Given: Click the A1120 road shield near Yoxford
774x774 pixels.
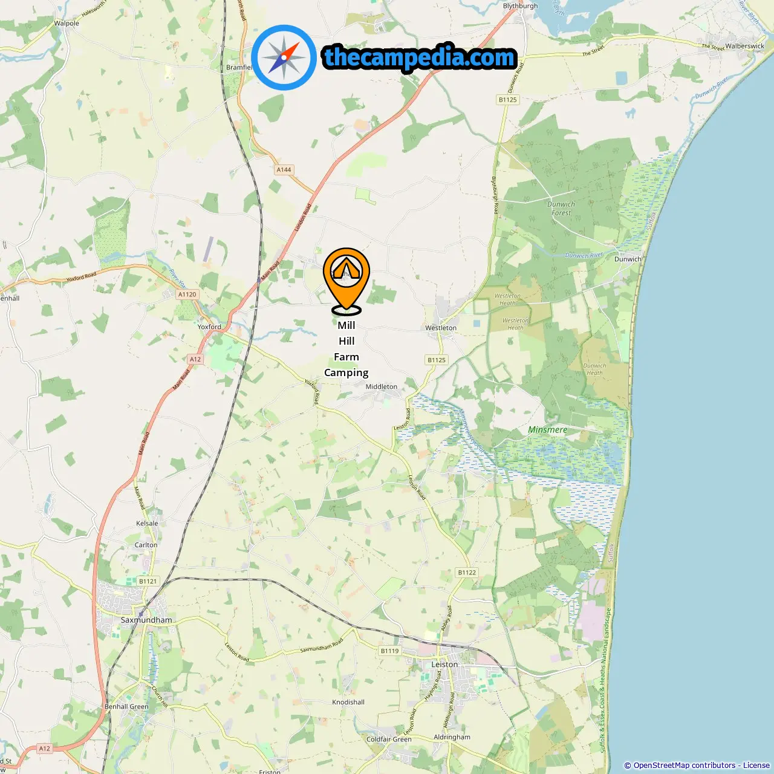Looking at the screenshot, I should click(x=187, y=294).
